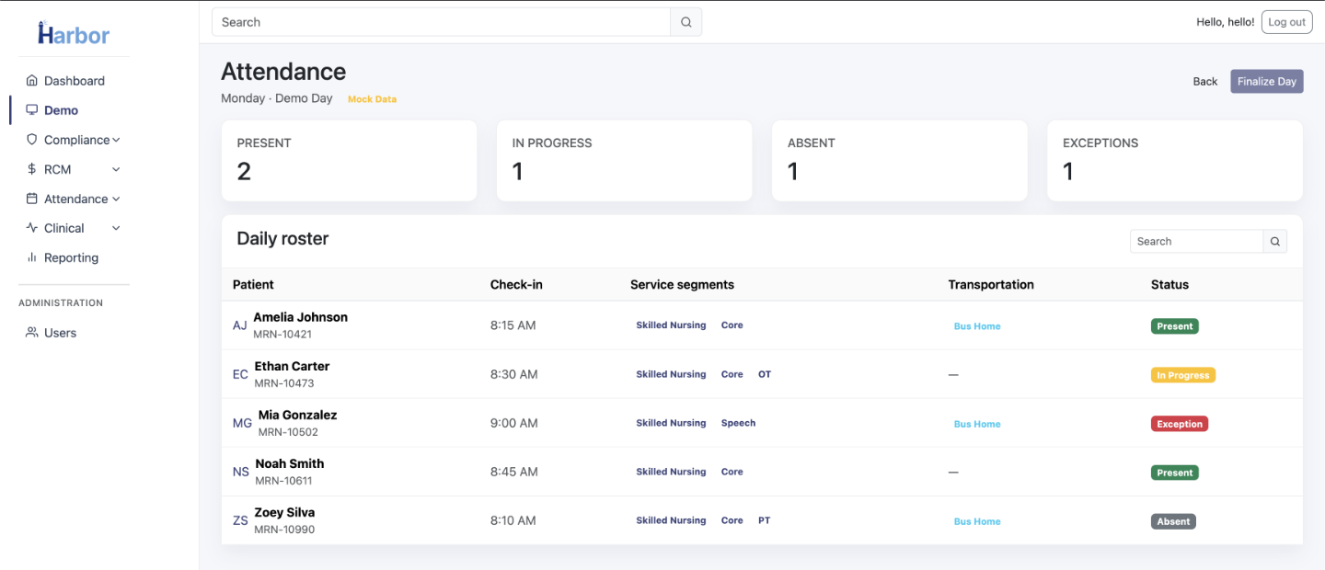The image size is (1325, 570).
Task: Select the Compliance shield icon
Action: click(x=30, y=139)
